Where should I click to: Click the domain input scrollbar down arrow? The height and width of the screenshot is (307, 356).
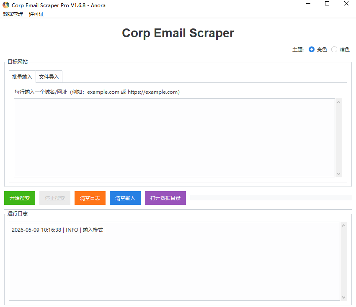(338, 174)
